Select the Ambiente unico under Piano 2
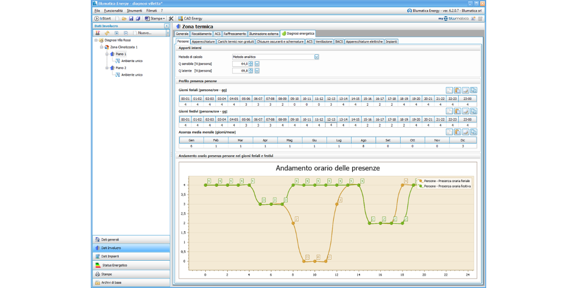 [x=132, y=75]
